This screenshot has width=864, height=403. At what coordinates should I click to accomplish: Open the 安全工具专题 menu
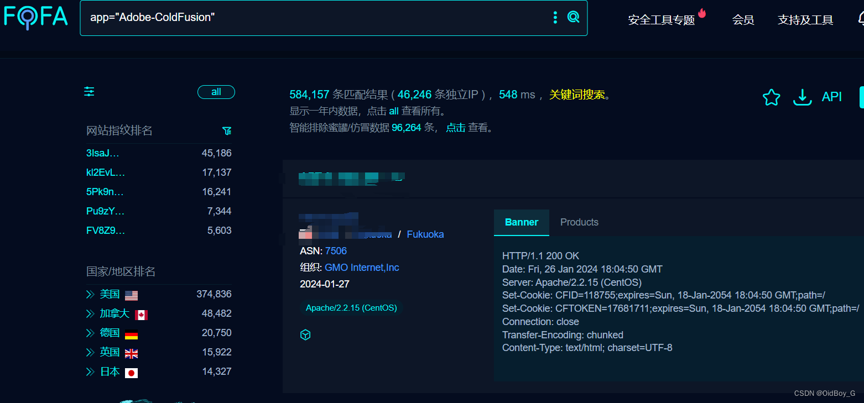(x=662, y=20)
